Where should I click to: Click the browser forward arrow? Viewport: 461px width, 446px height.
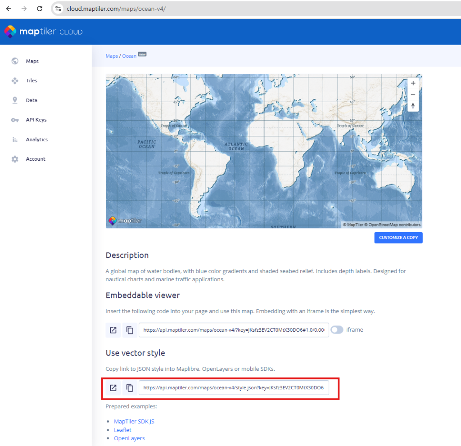24,9
